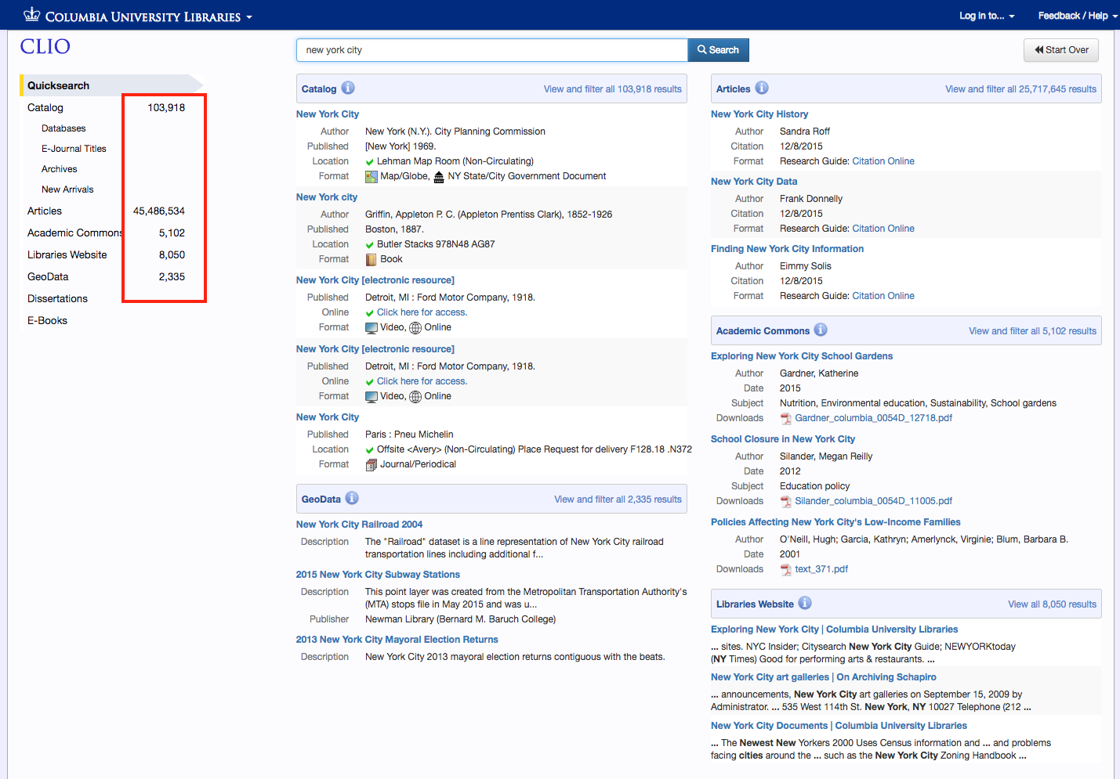Image resolution: width=1120 pixels, height=779 pixels.
Task: Click the PDF icon beside Gardner_columbia_0054D_12718.pdf
Action: coord(786,419)
